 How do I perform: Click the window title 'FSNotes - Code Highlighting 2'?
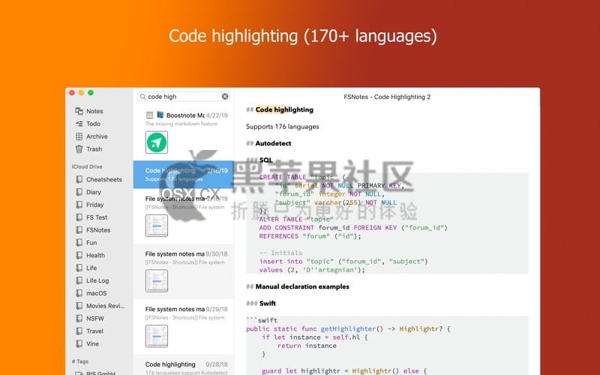click(387, 97)
